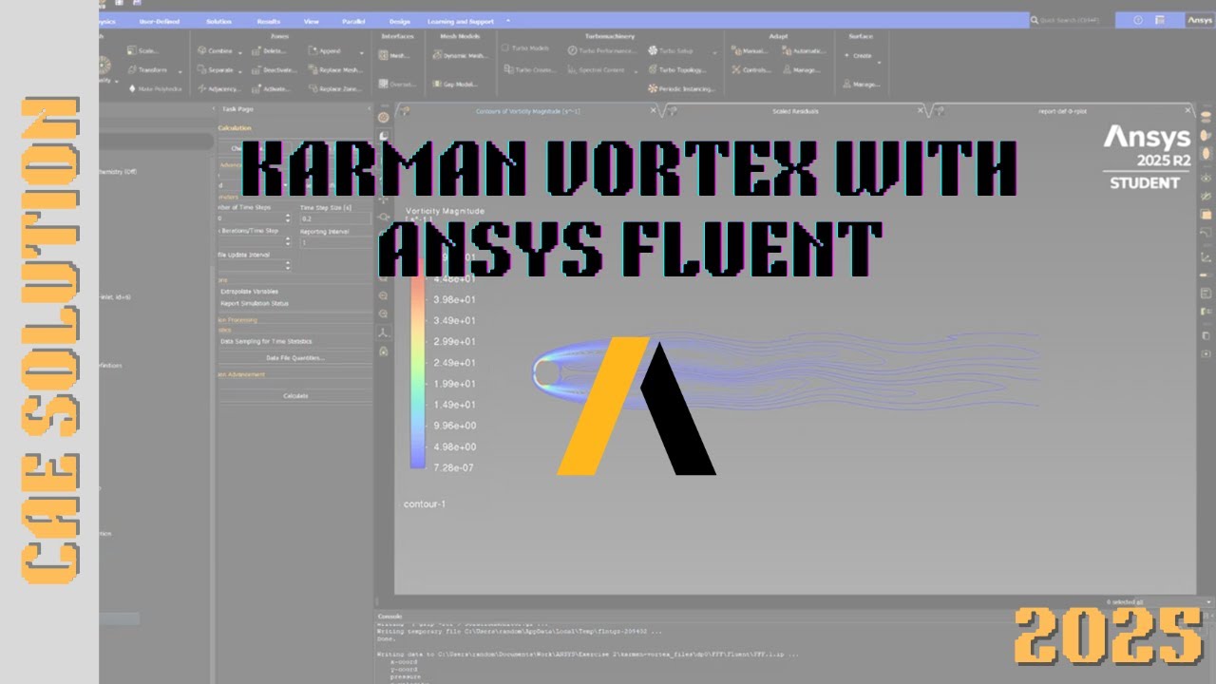Click the Activate zones button
Screen dimensions: 1216x684
pyautogui.click(x=272, y=88)
